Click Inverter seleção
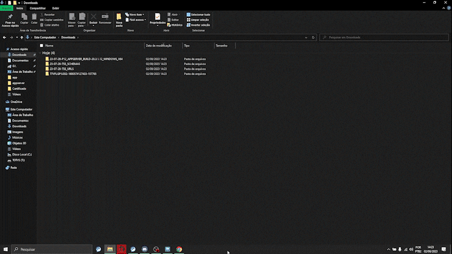The image size is (452, 254). pyautogui.click(x=198, y=25)
